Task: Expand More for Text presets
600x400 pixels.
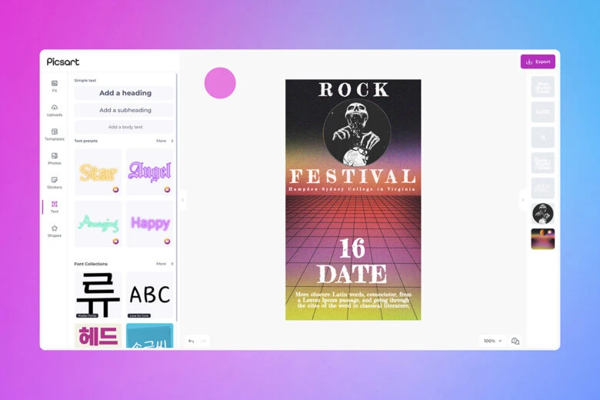Action: pyautogui.click(x=165, y=141)
